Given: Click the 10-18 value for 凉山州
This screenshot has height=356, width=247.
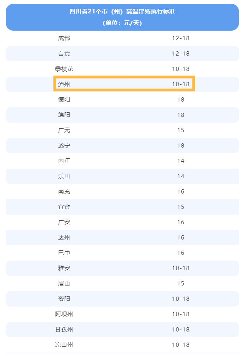Looking at the screenshot, I should tap(181, 345).
